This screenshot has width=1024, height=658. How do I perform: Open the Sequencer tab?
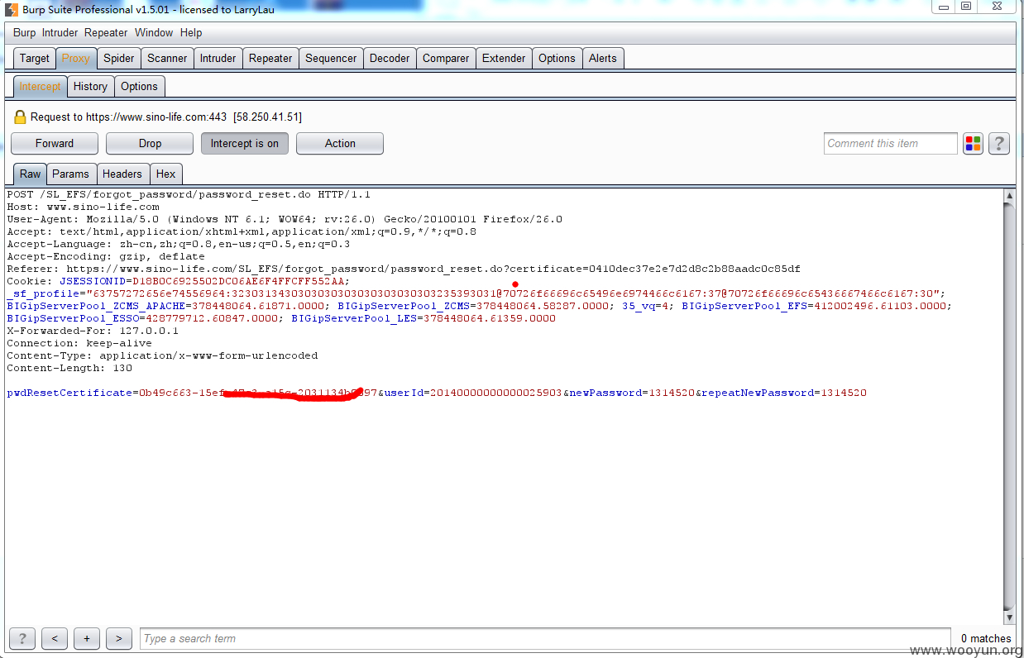[x=331, y=59]
